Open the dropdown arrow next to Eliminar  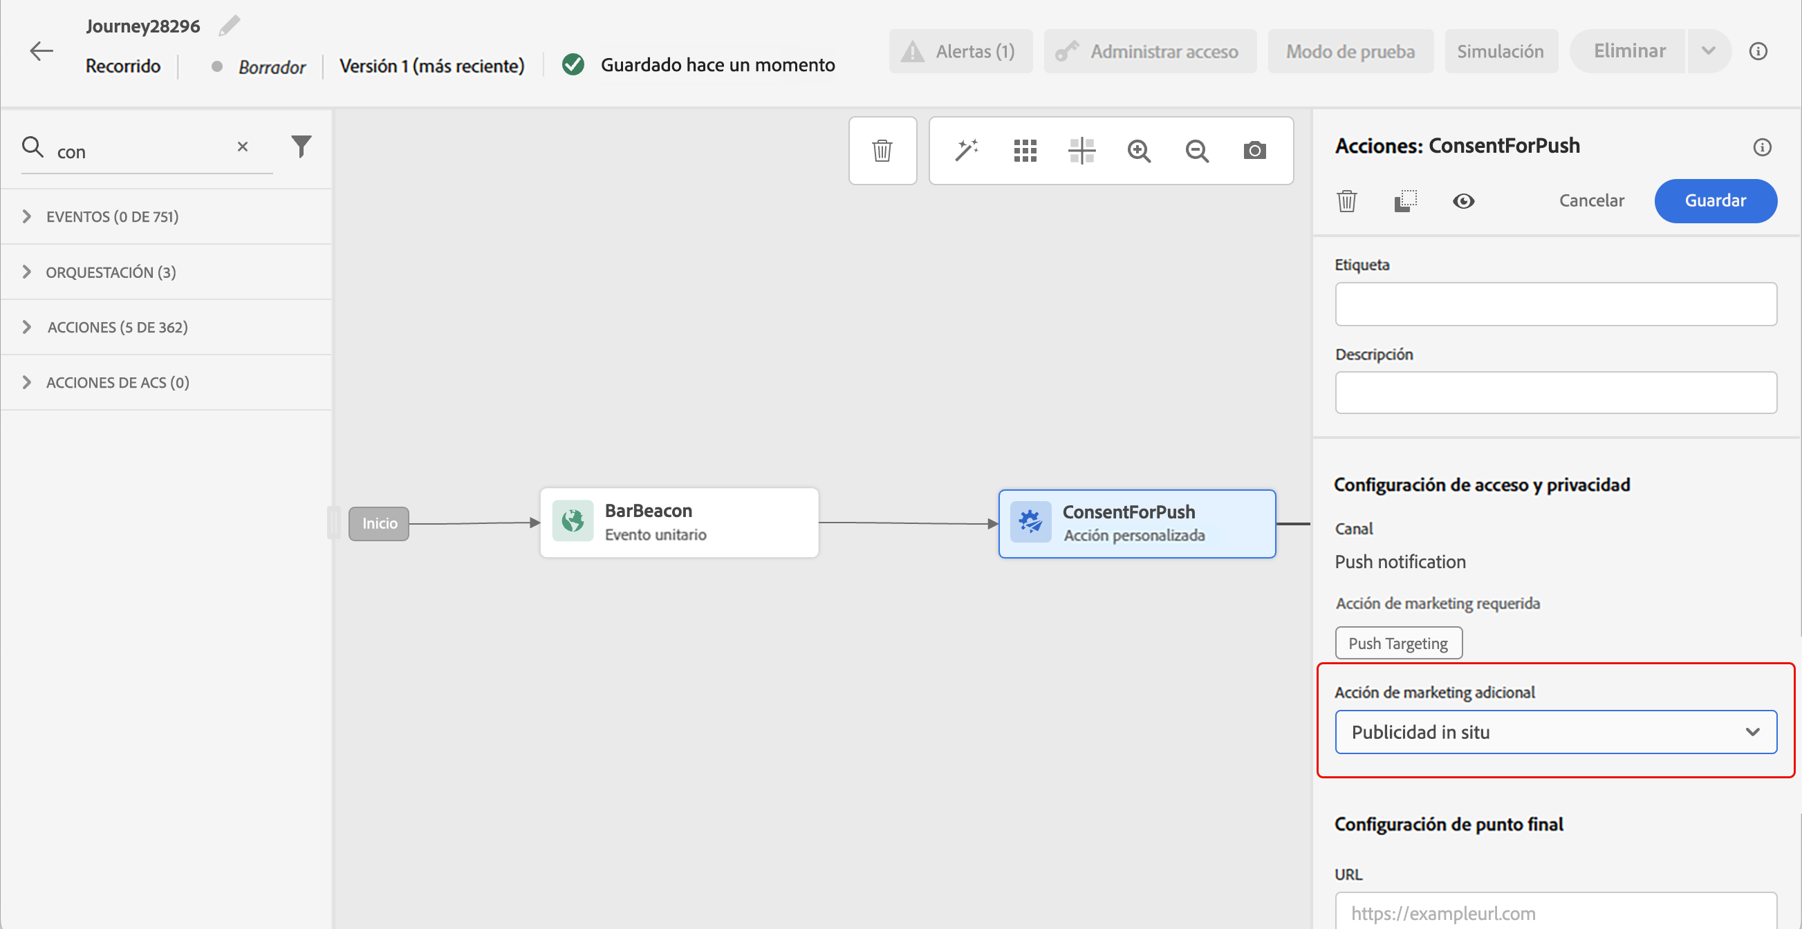point(1708,51)
